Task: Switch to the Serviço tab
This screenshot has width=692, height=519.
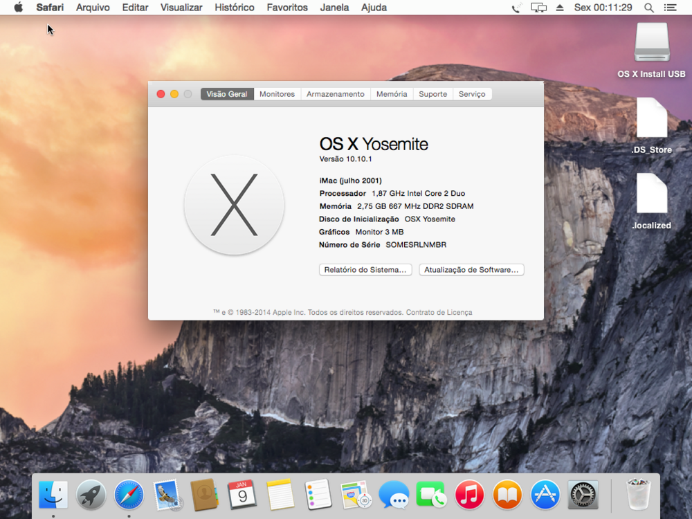Action: [x=472, y=94]
